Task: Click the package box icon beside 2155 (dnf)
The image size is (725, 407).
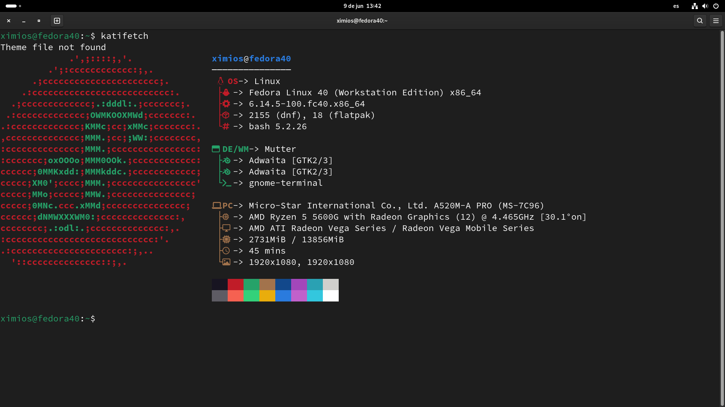Action: (x=226, y=115)
